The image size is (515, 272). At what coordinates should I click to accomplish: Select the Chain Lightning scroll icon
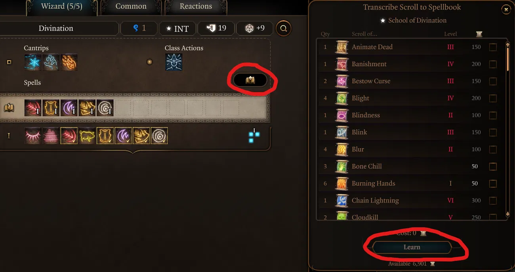pyautogui.click(x=342, y=200)
